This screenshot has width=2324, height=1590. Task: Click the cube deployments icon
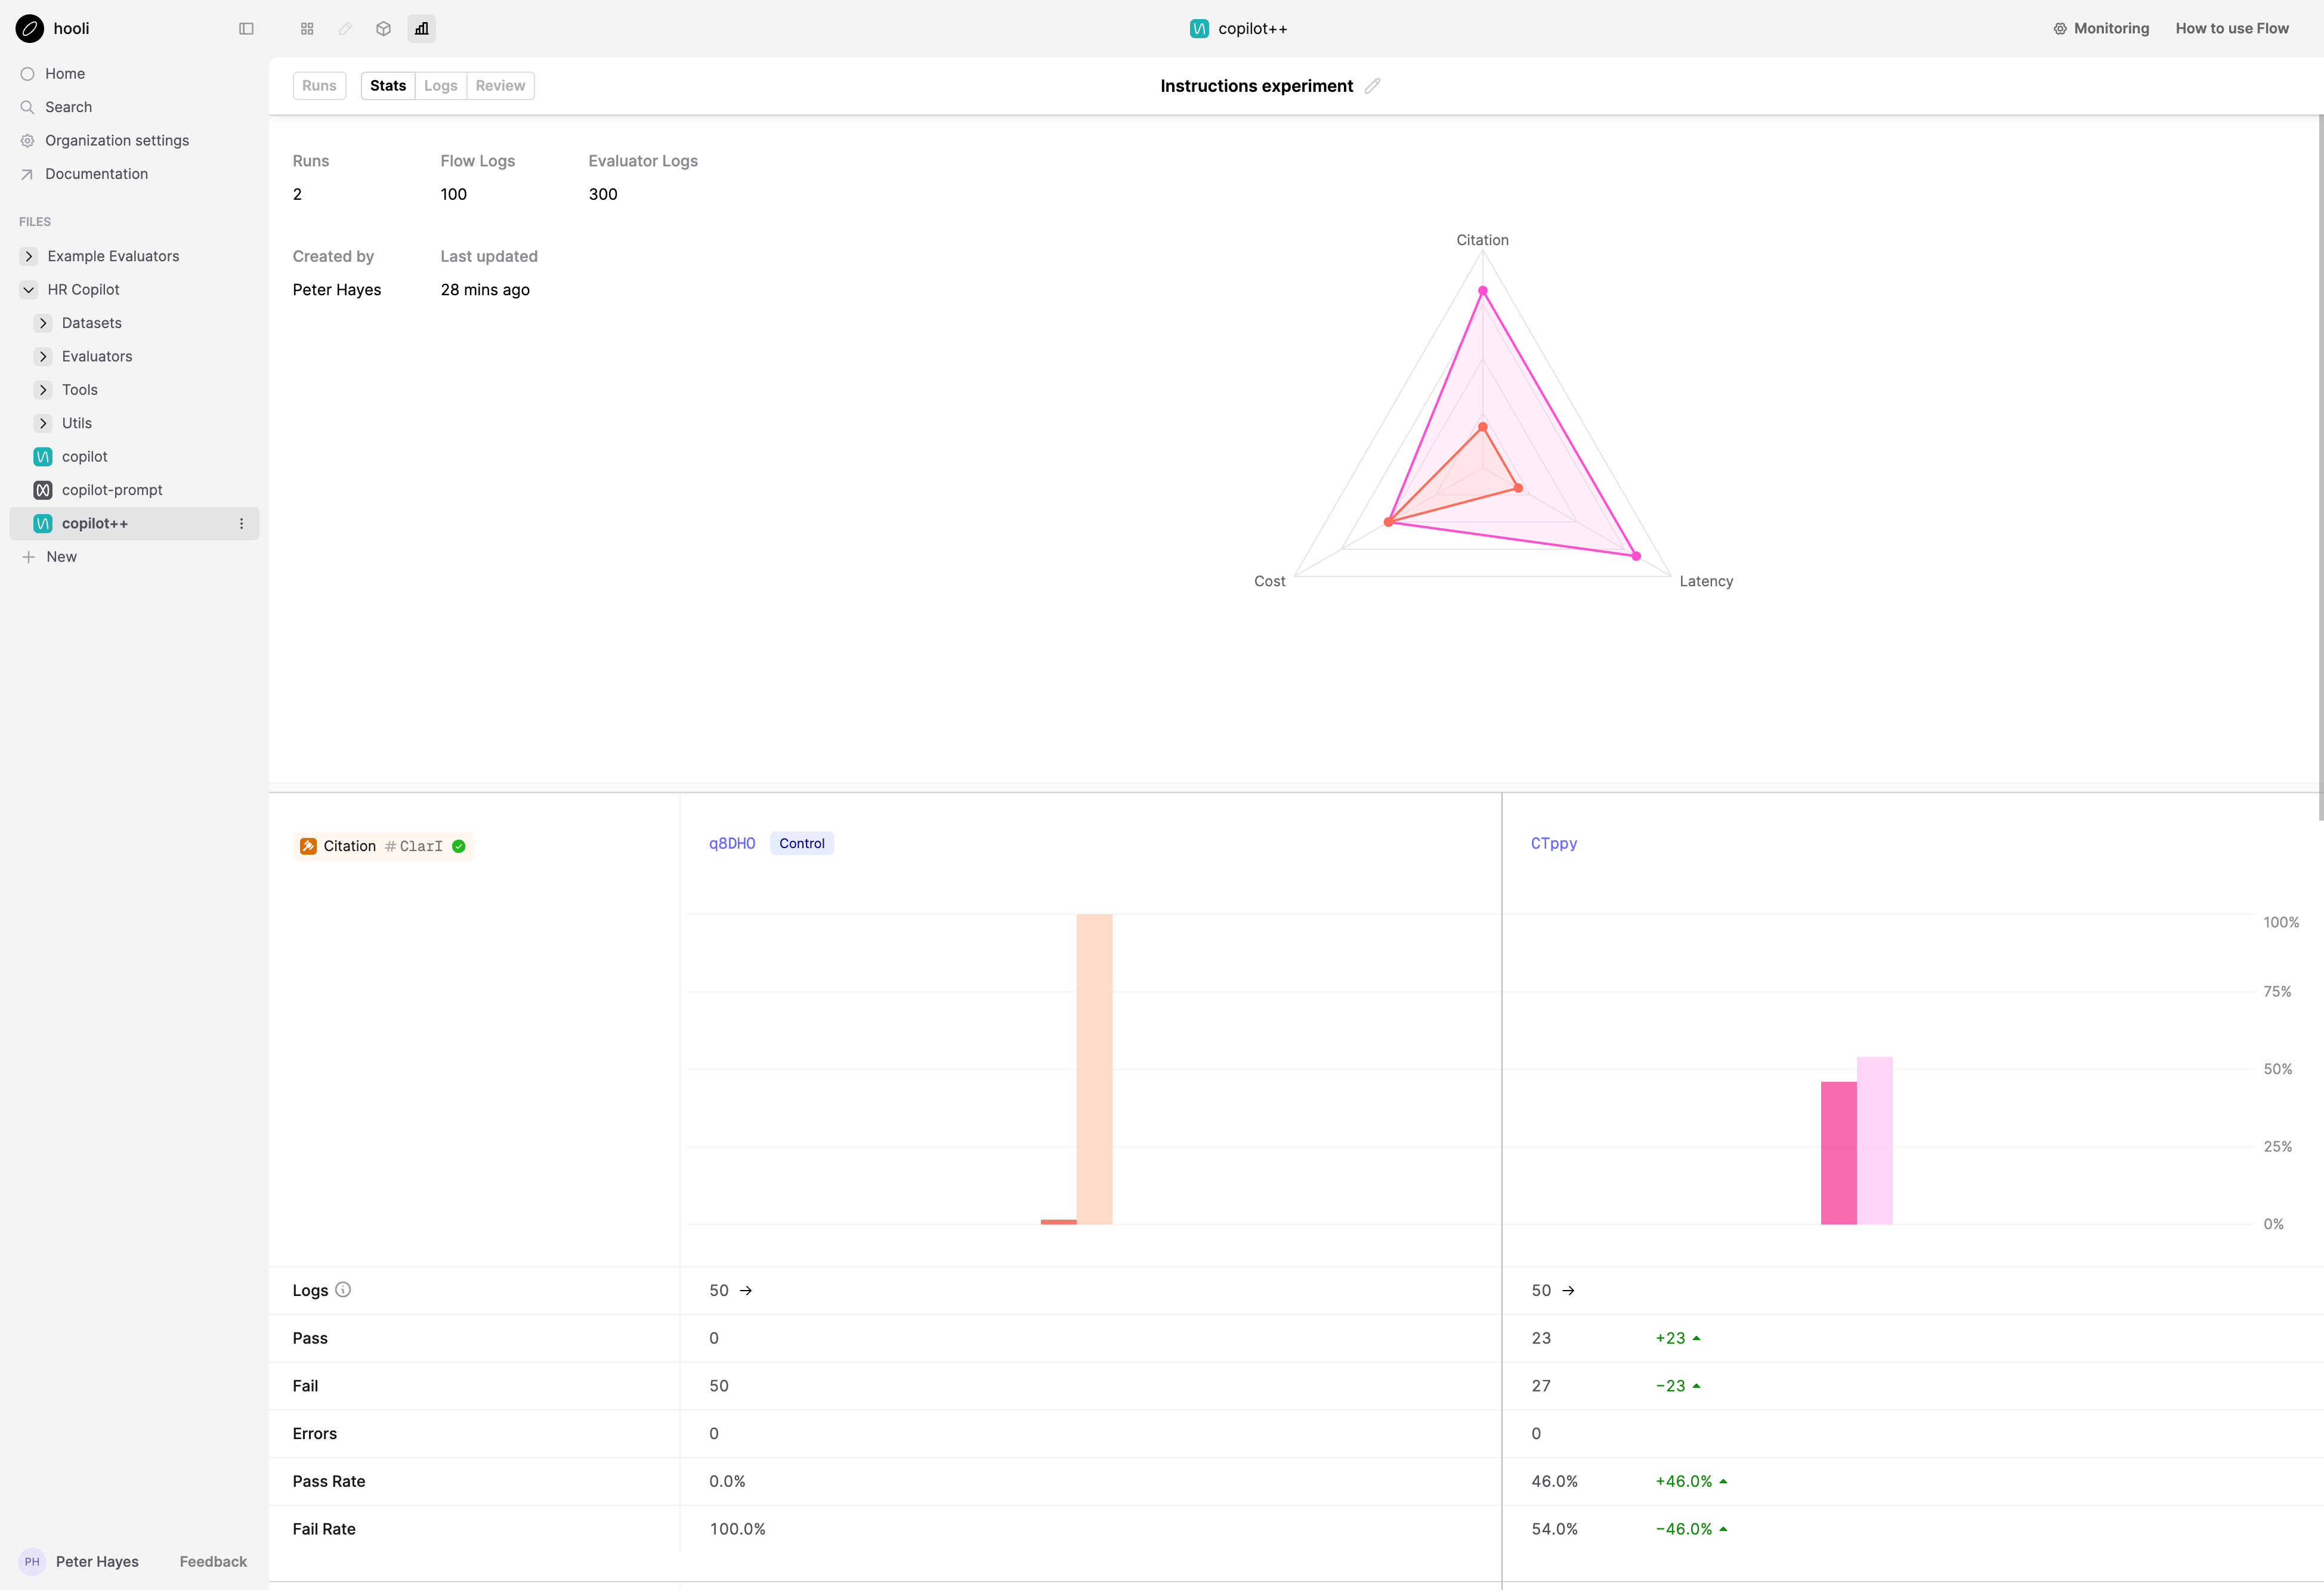pos(383,29)
